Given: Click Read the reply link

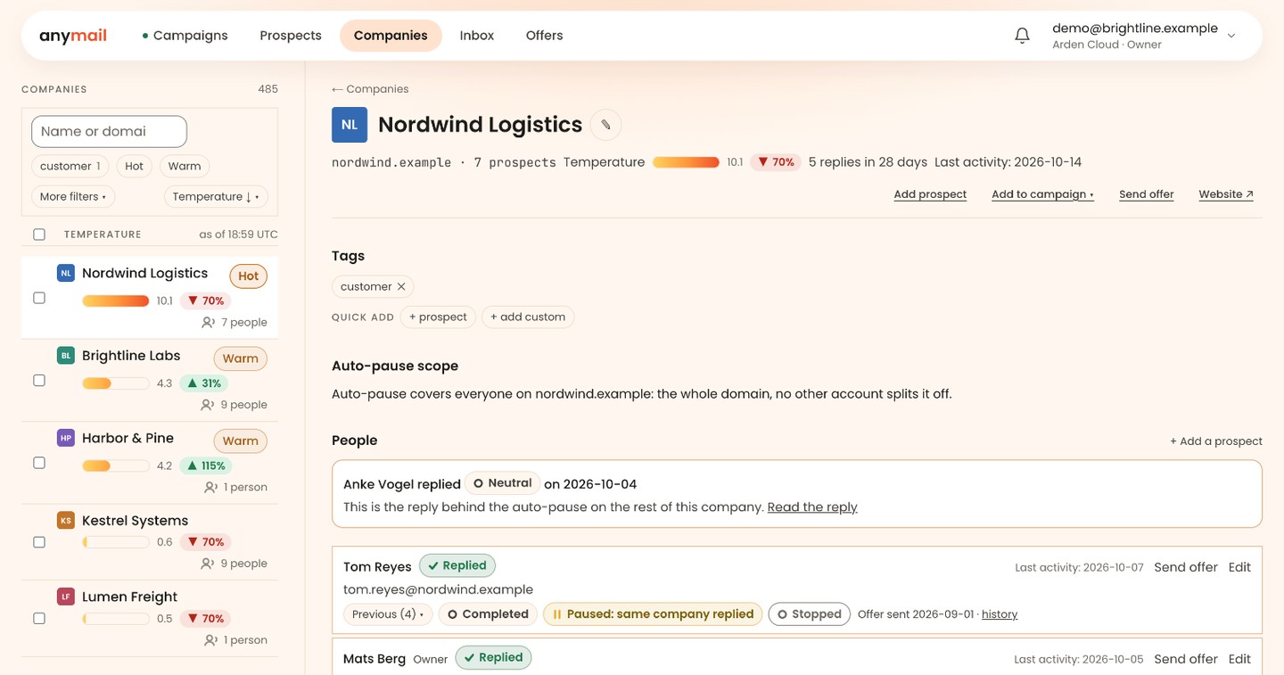Looking at the screenshot, I should click(812, 507).
